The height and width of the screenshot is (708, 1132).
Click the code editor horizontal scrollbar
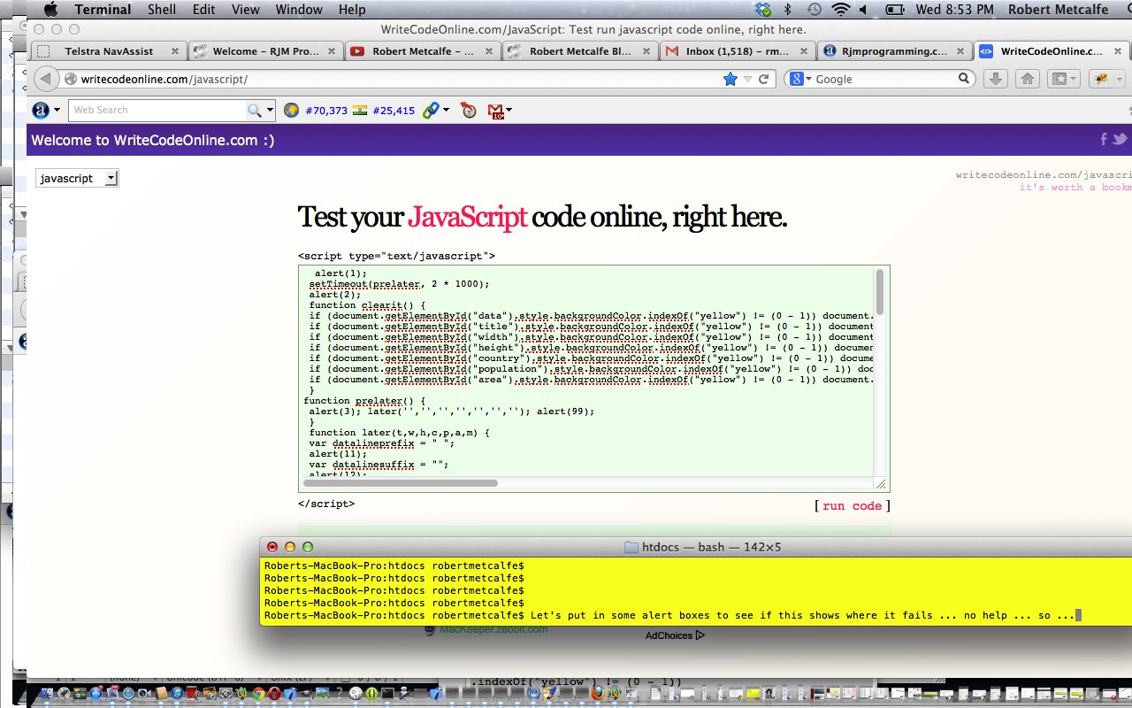[x=401, y=483]
